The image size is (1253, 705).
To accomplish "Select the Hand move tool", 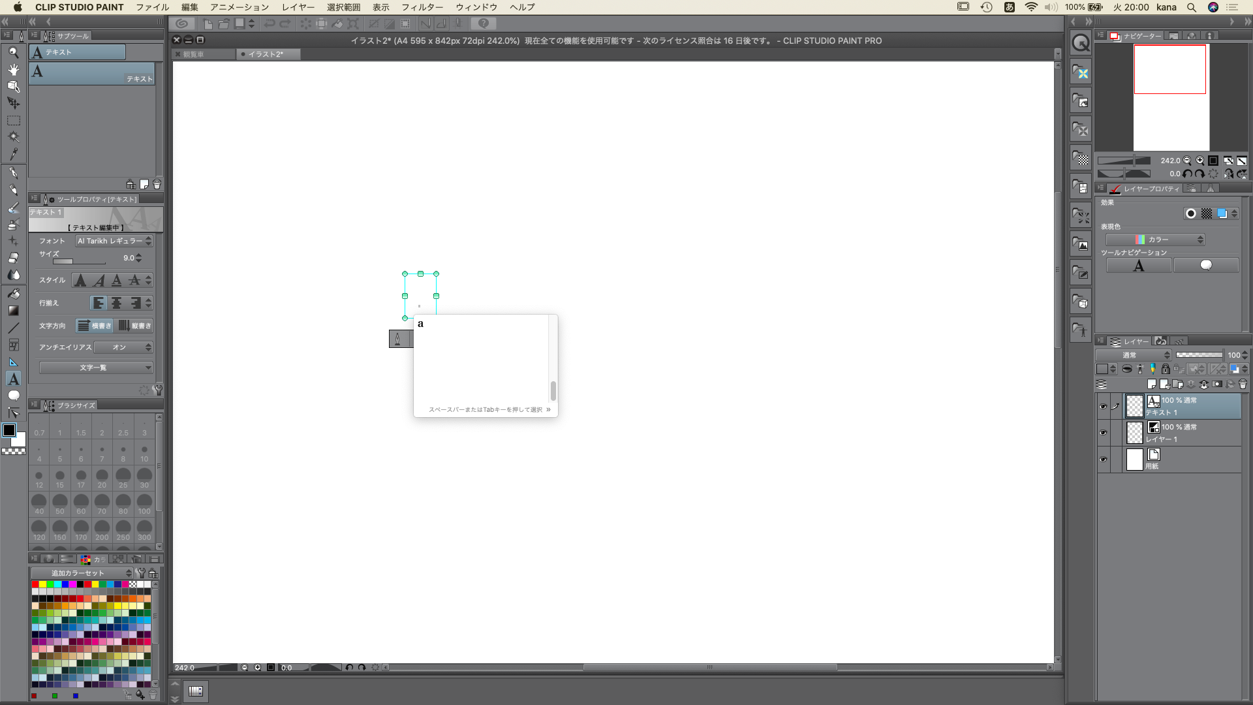I will pos(13,69).
